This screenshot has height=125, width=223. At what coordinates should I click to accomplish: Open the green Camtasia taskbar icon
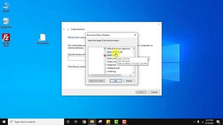click(116, 122)
